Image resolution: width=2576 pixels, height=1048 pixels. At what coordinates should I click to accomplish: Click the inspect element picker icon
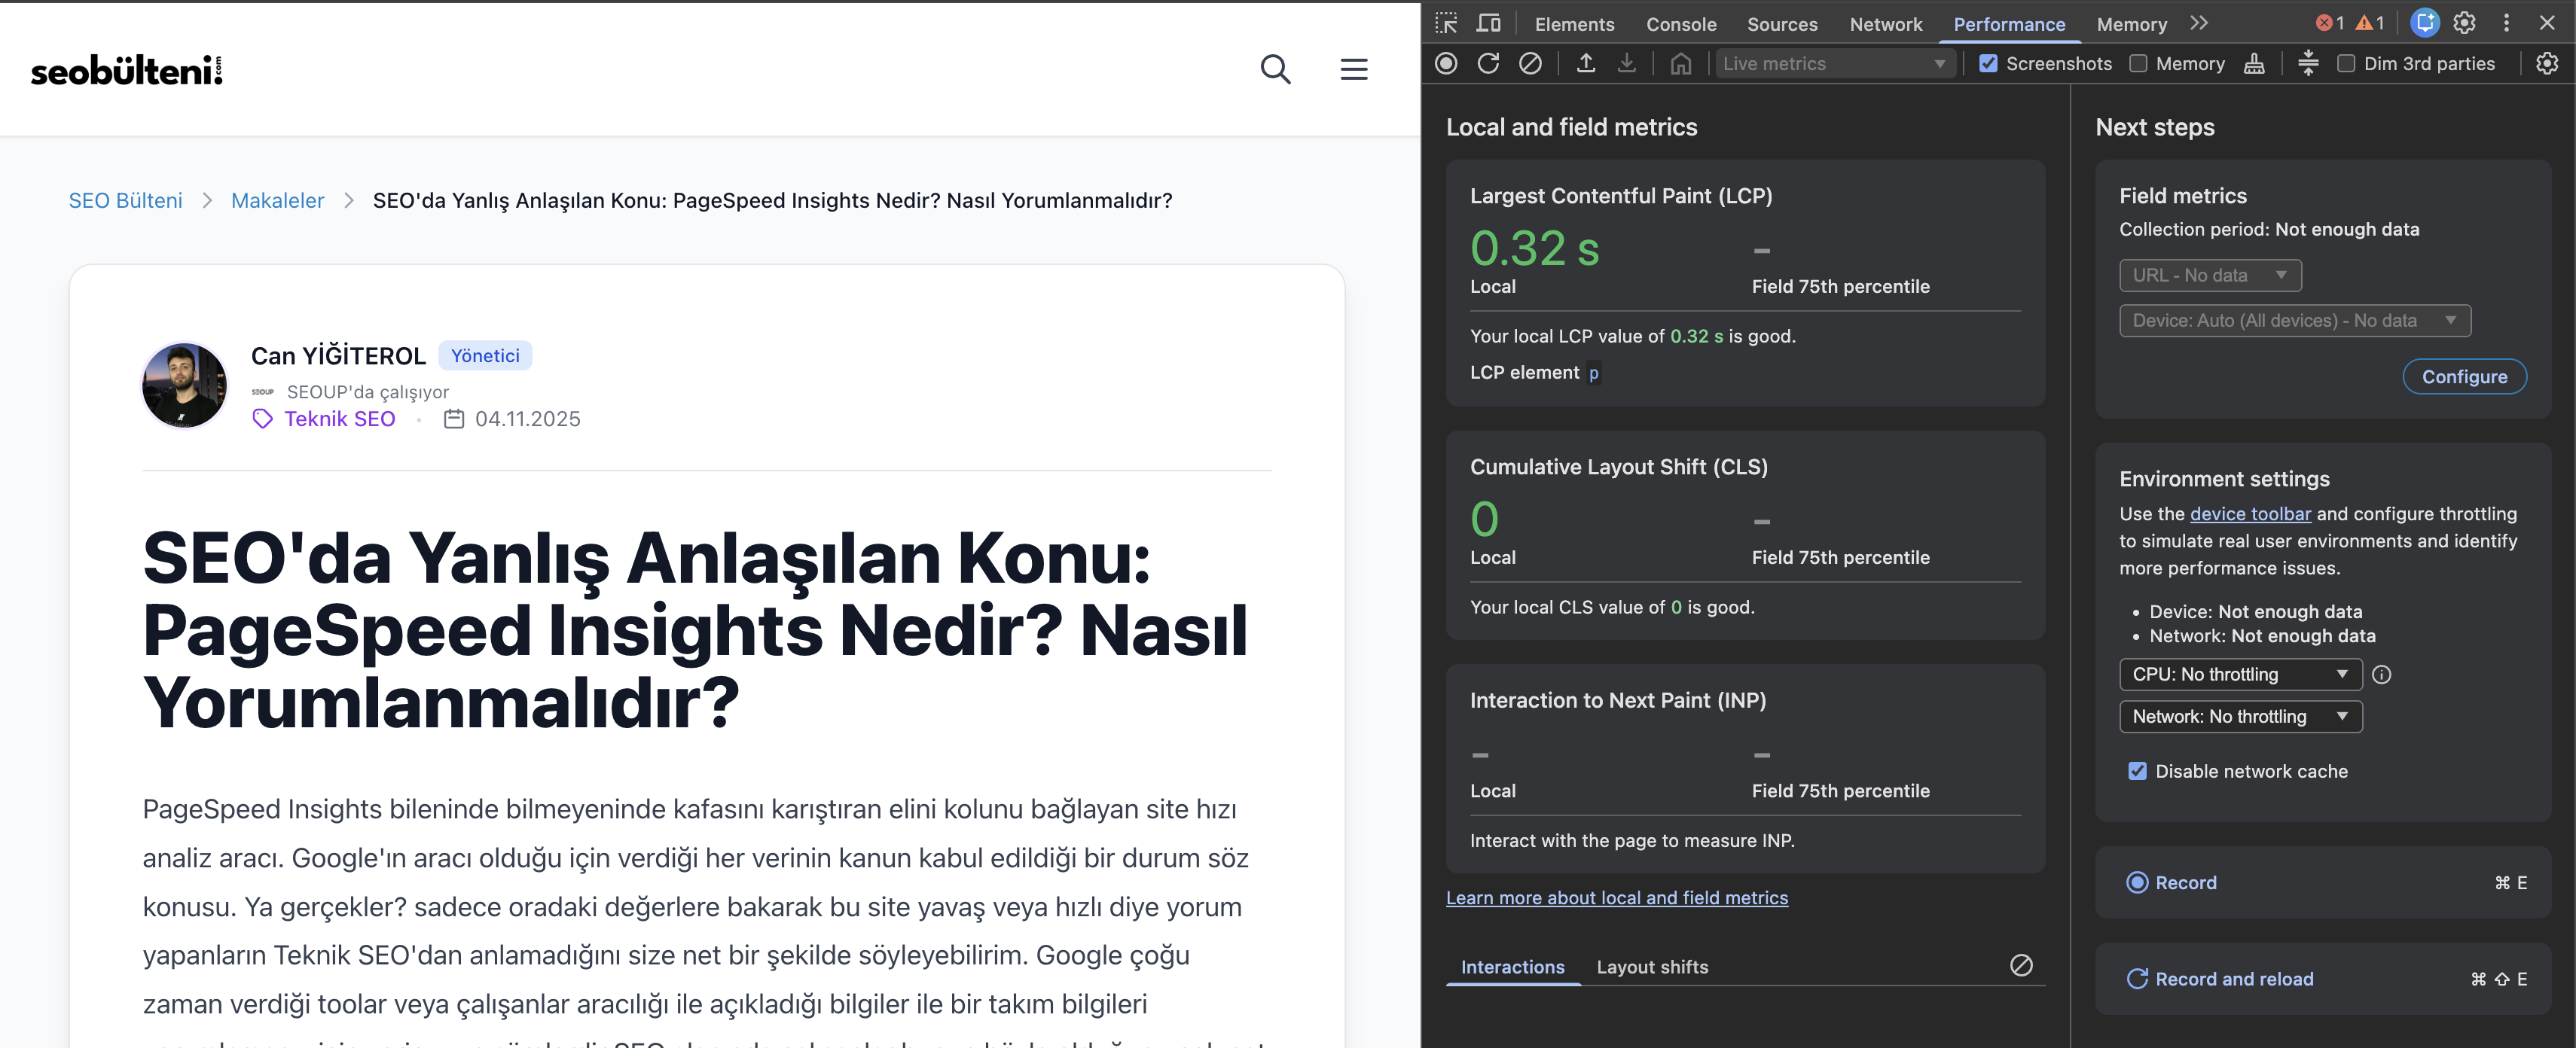pyautogui.click(x=1446, y=23)
